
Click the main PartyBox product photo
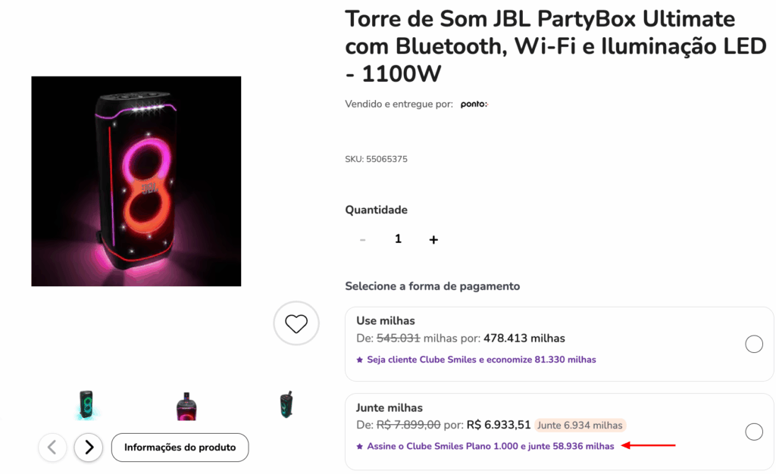[136, 181]
